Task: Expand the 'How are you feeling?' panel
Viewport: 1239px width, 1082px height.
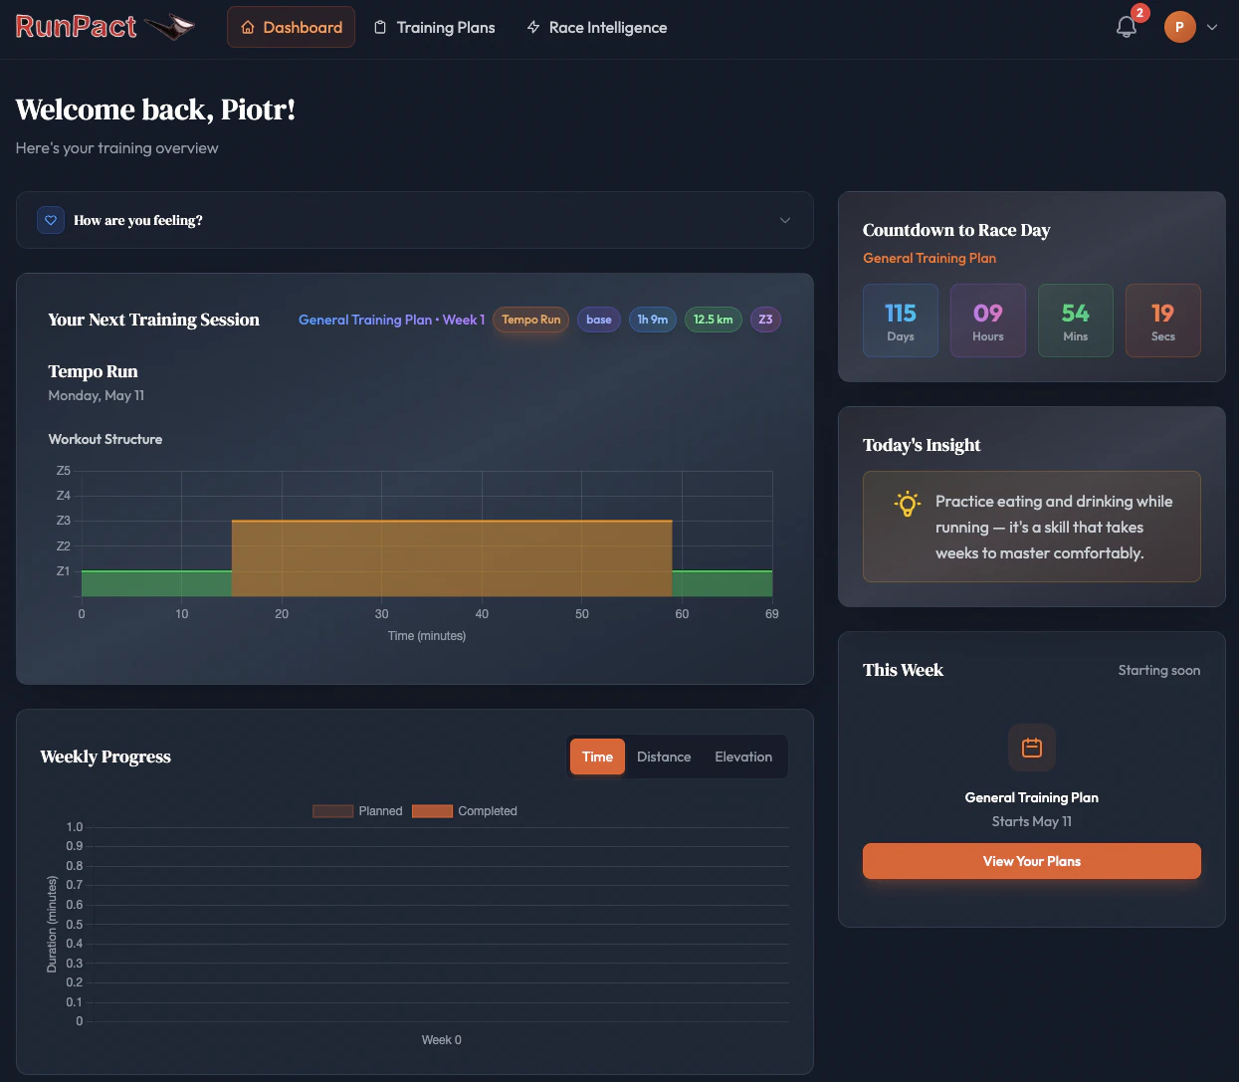Action: coord(415,220)
